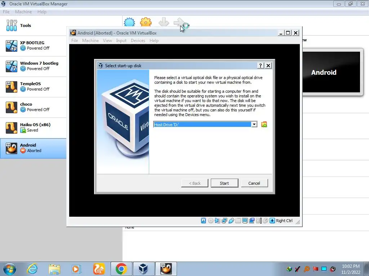
Task: Open the Devices menu in Android VM window
Action: 138,40
